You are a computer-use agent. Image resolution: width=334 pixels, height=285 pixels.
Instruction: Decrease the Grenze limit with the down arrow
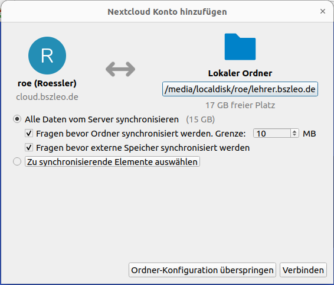coord(294,135)
